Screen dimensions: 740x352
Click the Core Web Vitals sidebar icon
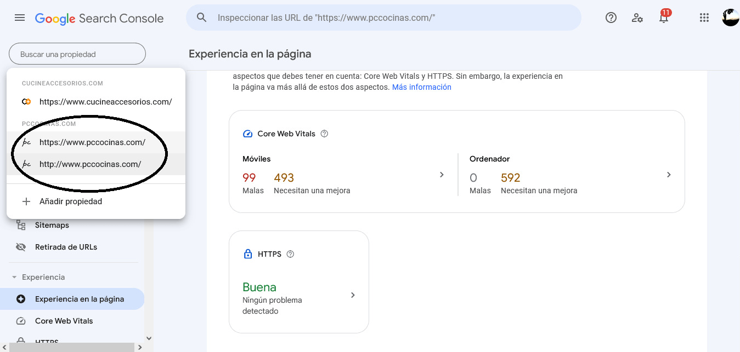[21, 321]
